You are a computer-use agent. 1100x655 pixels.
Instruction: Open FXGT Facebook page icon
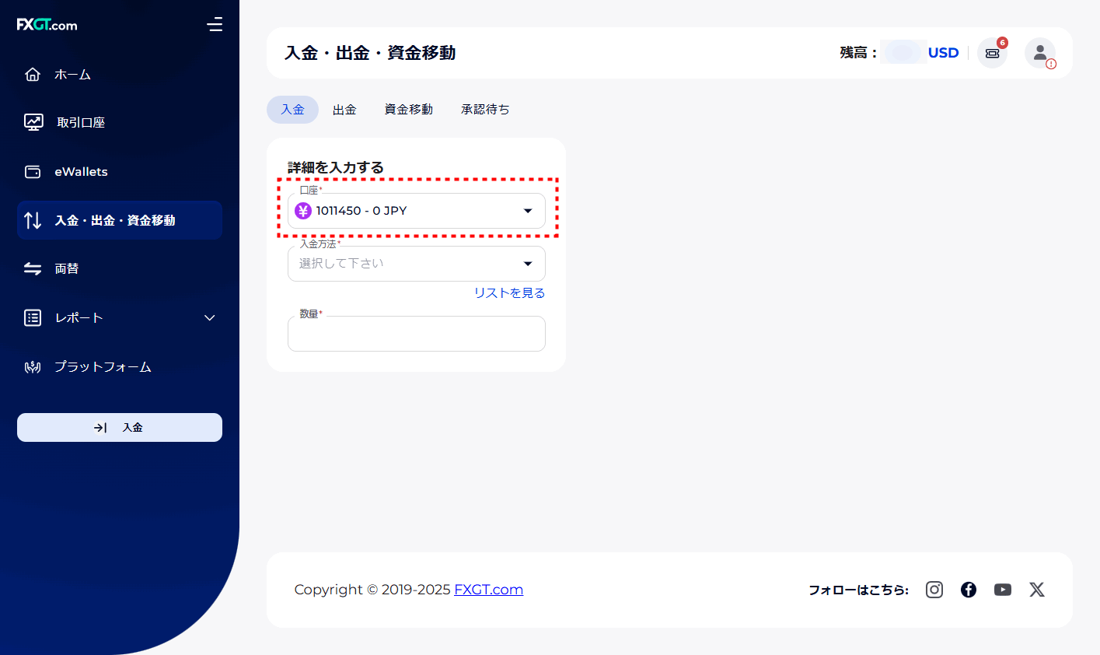tap(969, 590)
